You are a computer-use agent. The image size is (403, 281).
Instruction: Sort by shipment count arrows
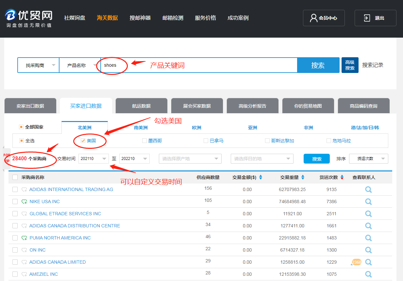(x=342, y=177)
